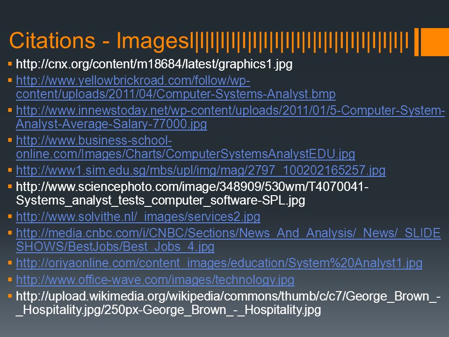Select the "Citations - Images" slide title
This screenshot has width=449, height=337.
pyautogui.click(x=99, y=40)
